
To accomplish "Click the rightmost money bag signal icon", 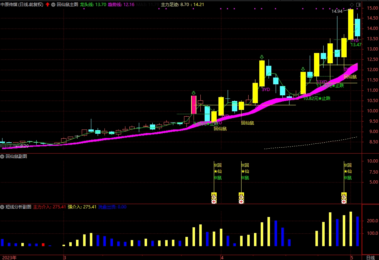I will [x=344, y=196].
